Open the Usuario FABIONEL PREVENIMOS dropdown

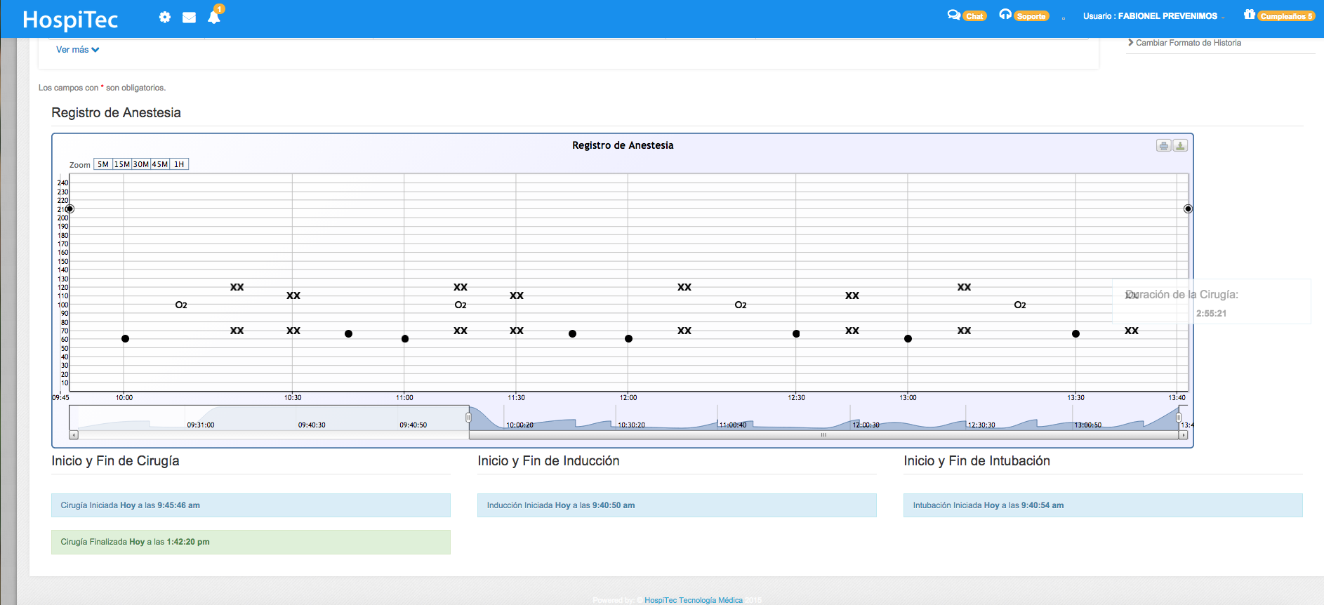[1153, 16]
